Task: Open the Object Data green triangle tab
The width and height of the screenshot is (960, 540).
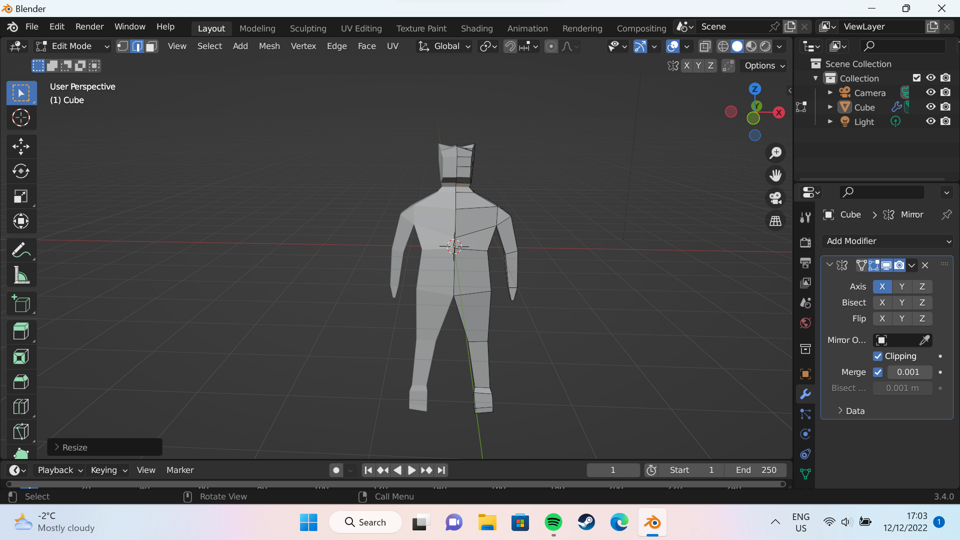Action: pyautogui.click(x=805, y=474)
